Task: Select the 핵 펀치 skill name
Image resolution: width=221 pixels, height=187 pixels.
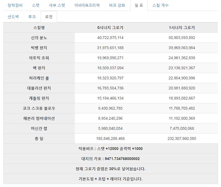Action: tap(39, 68)
